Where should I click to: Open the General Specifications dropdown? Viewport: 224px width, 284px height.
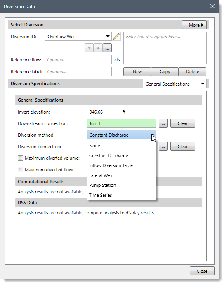coord(174,84)
